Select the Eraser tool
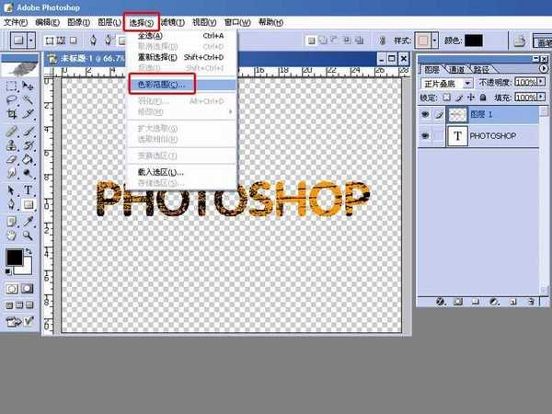This screenshot has width=552, height=414. (12, 159)
